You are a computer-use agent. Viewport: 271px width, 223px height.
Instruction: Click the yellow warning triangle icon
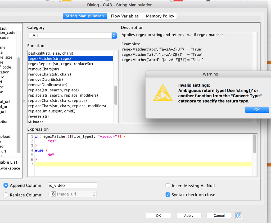coord(163,92)
